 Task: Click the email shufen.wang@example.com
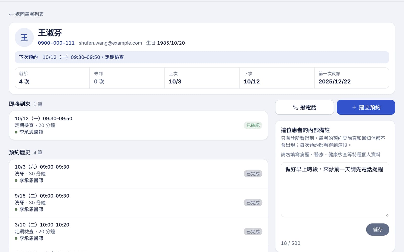click(110, 43)
